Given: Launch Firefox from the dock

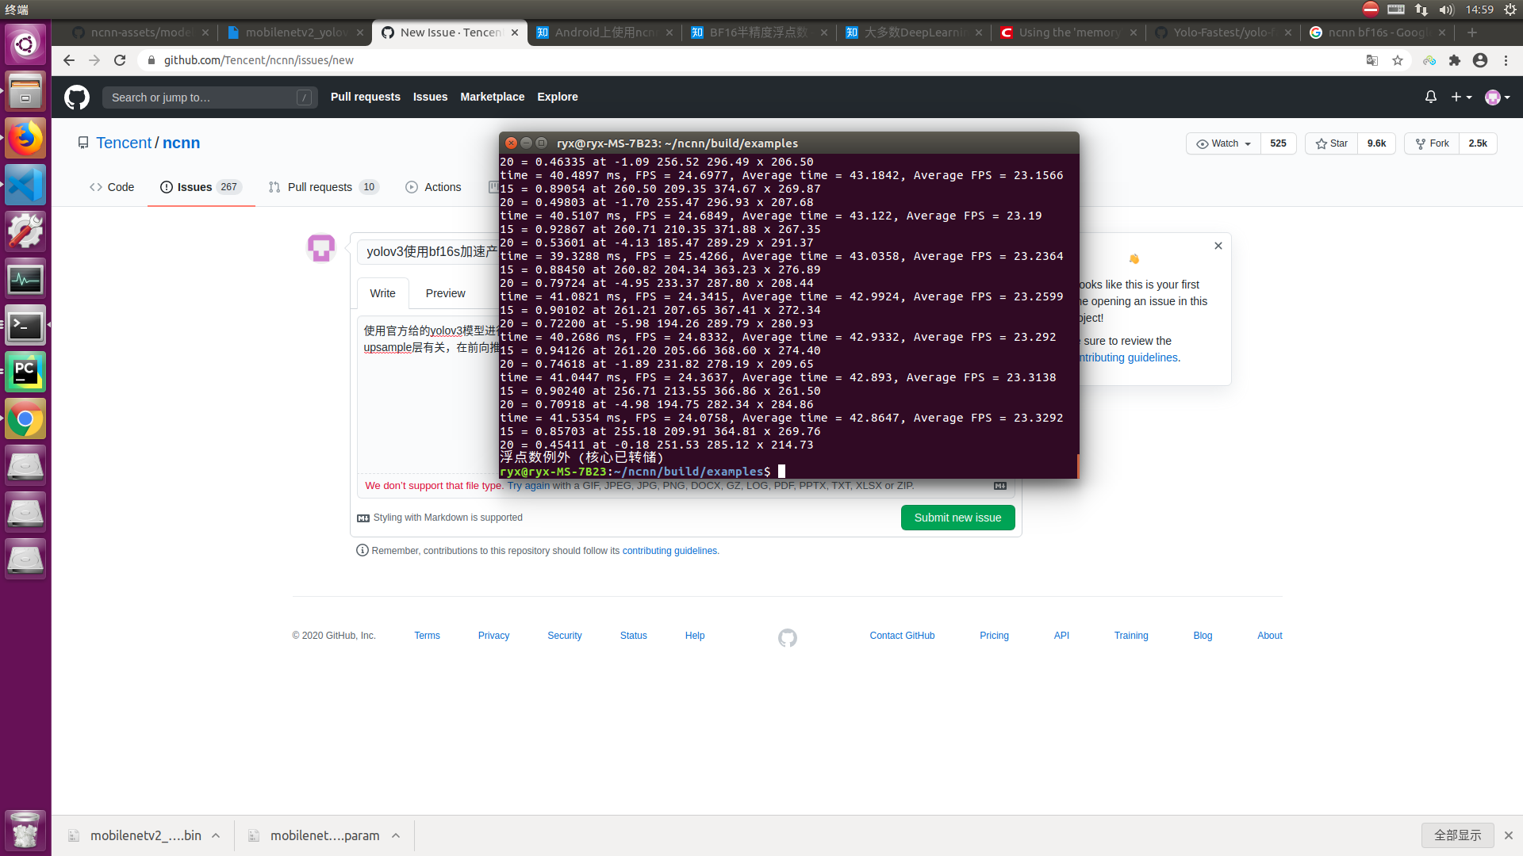Looking at the screenshot, I should coord(25,138).
